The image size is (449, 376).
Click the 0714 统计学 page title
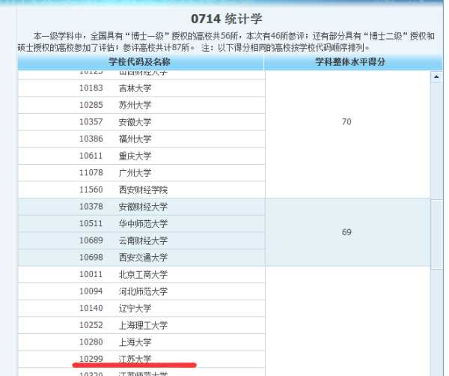pos(227,19)
